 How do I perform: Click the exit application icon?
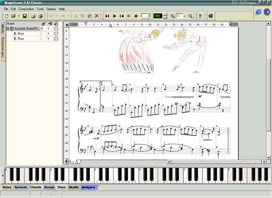click(x=210, y=16)
